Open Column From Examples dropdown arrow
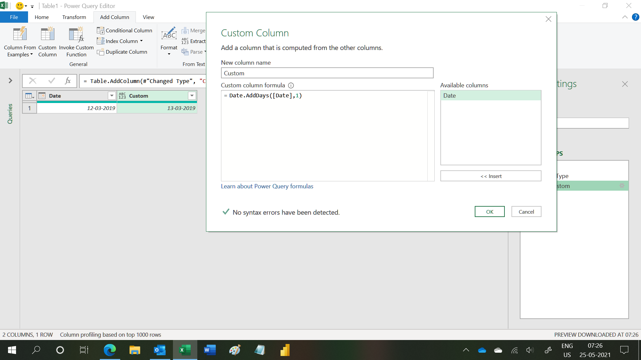Viewport: 641px width, 360px height. click(x=31, y=54)
